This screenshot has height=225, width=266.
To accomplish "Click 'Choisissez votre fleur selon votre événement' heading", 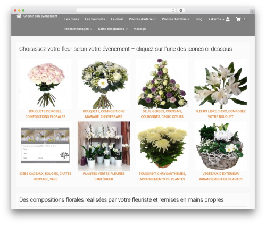I will tap(126, 49).
